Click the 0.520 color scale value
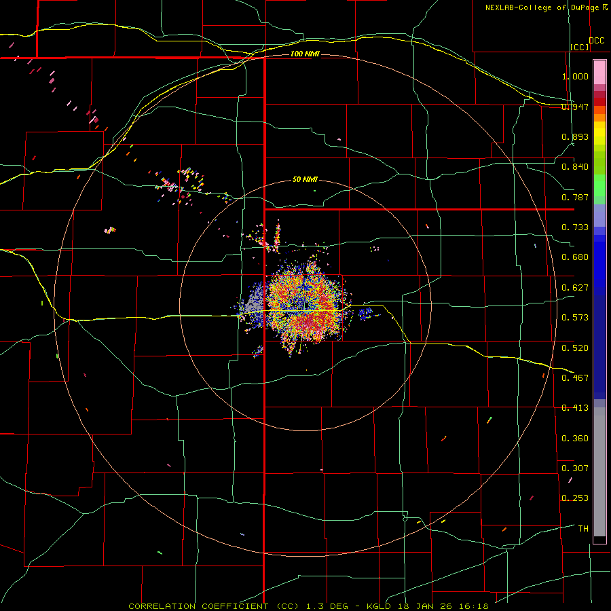 (x=575, y=348)
